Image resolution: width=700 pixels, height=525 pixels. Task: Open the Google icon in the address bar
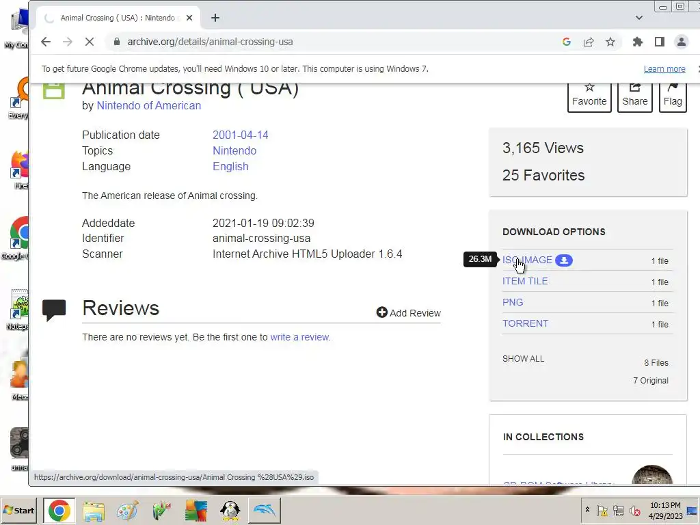(567, 42)
